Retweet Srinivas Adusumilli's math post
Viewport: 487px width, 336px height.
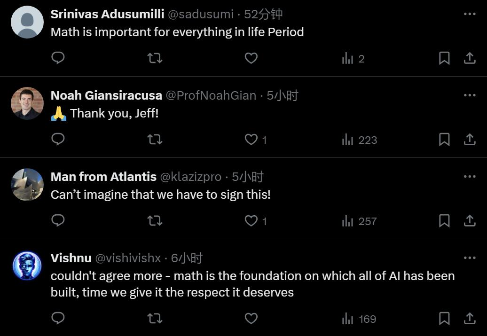155,58
